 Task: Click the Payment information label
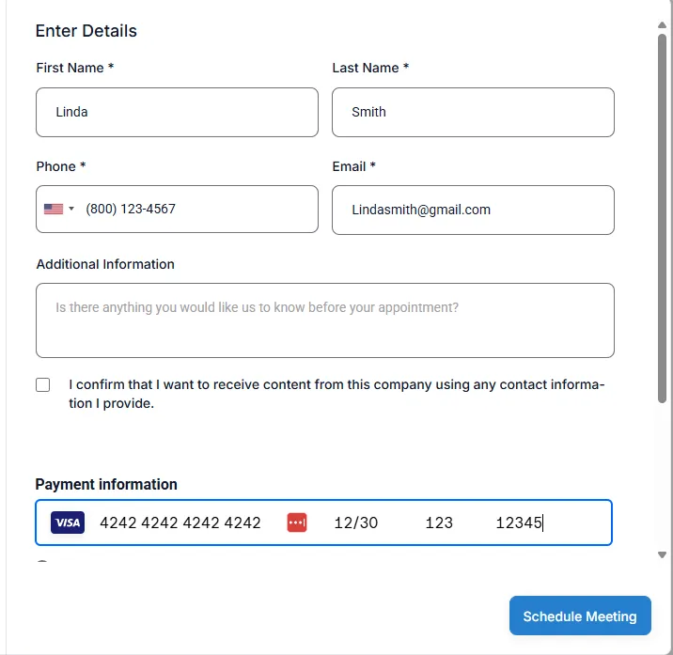click(106, 484)
